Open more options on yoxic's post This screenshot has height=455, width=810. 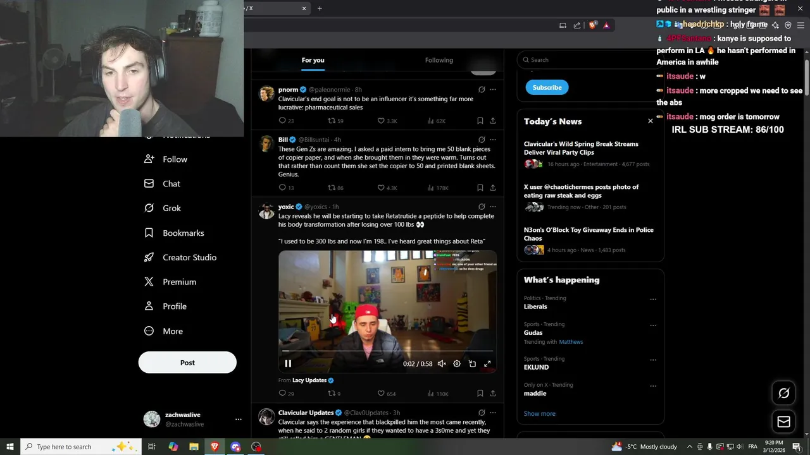point(493,207)
